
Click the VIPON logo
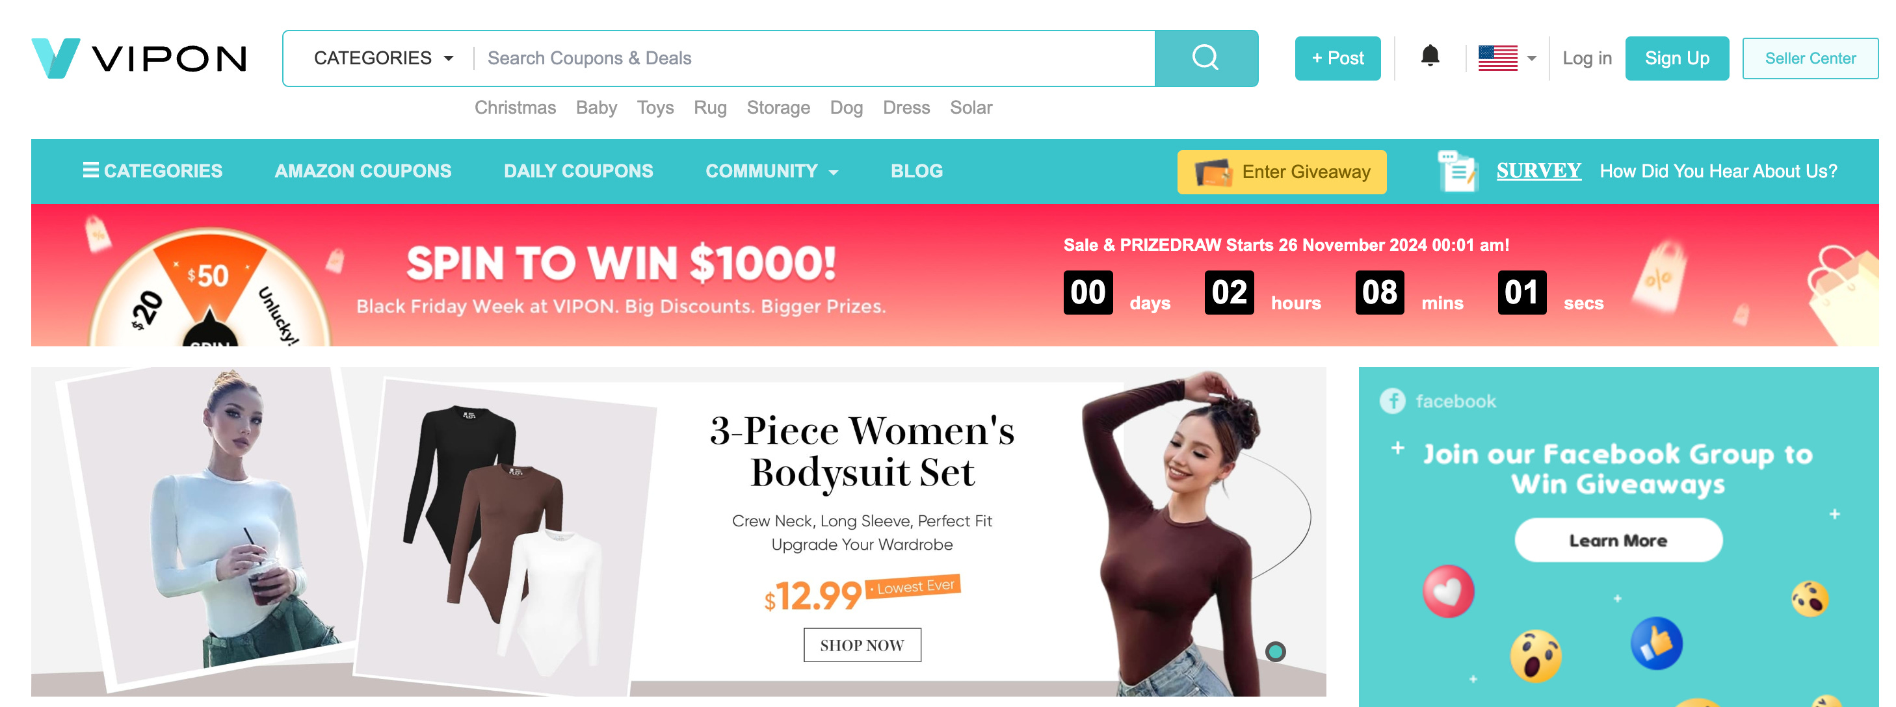coord(139,58)
